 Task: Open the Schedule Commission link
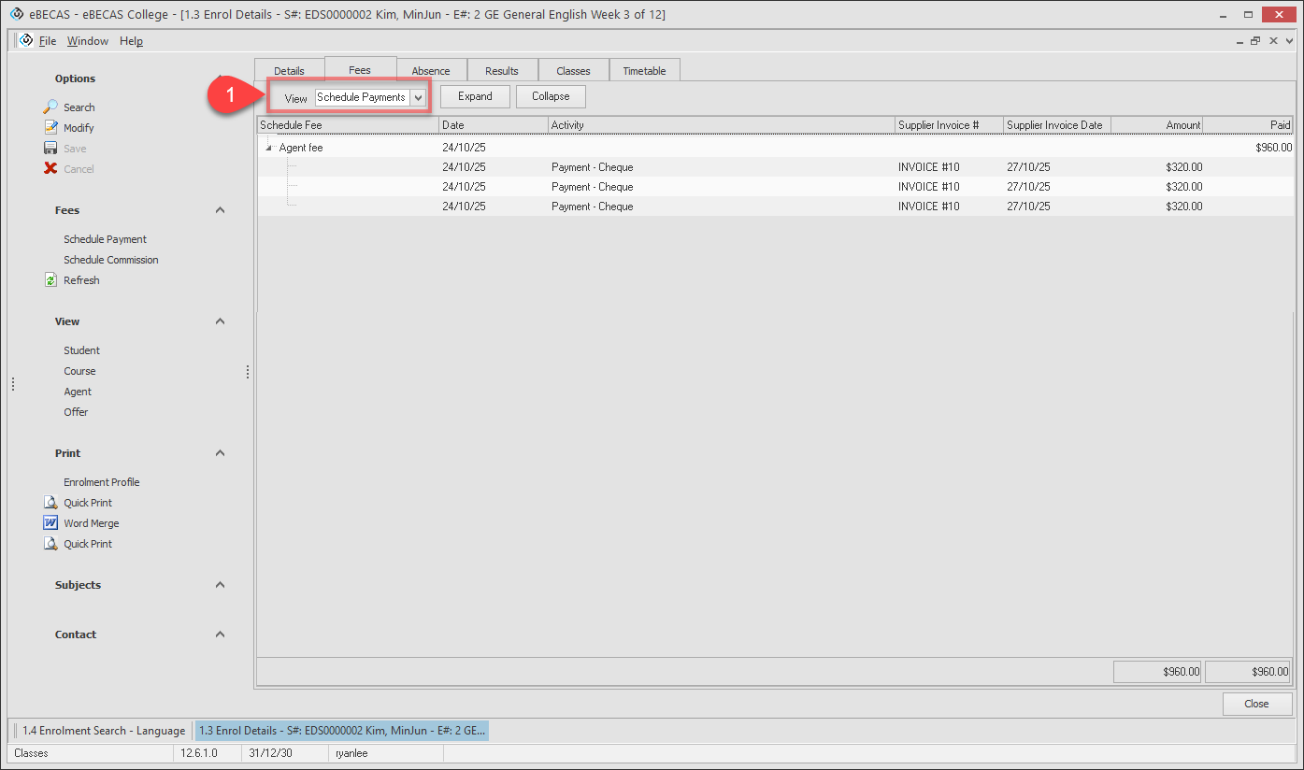[110, 260]
